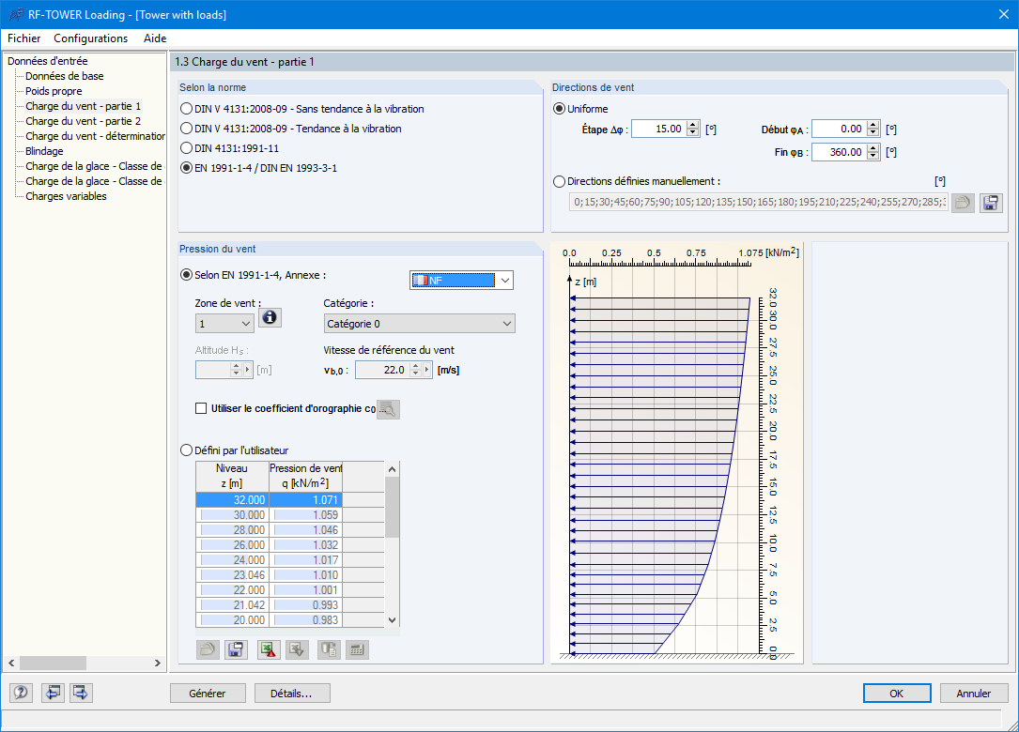This screenshot has height=732, width=1019.
Task: Click the pressure table vertical scrollbar thumb
Action: click(392, 508)
